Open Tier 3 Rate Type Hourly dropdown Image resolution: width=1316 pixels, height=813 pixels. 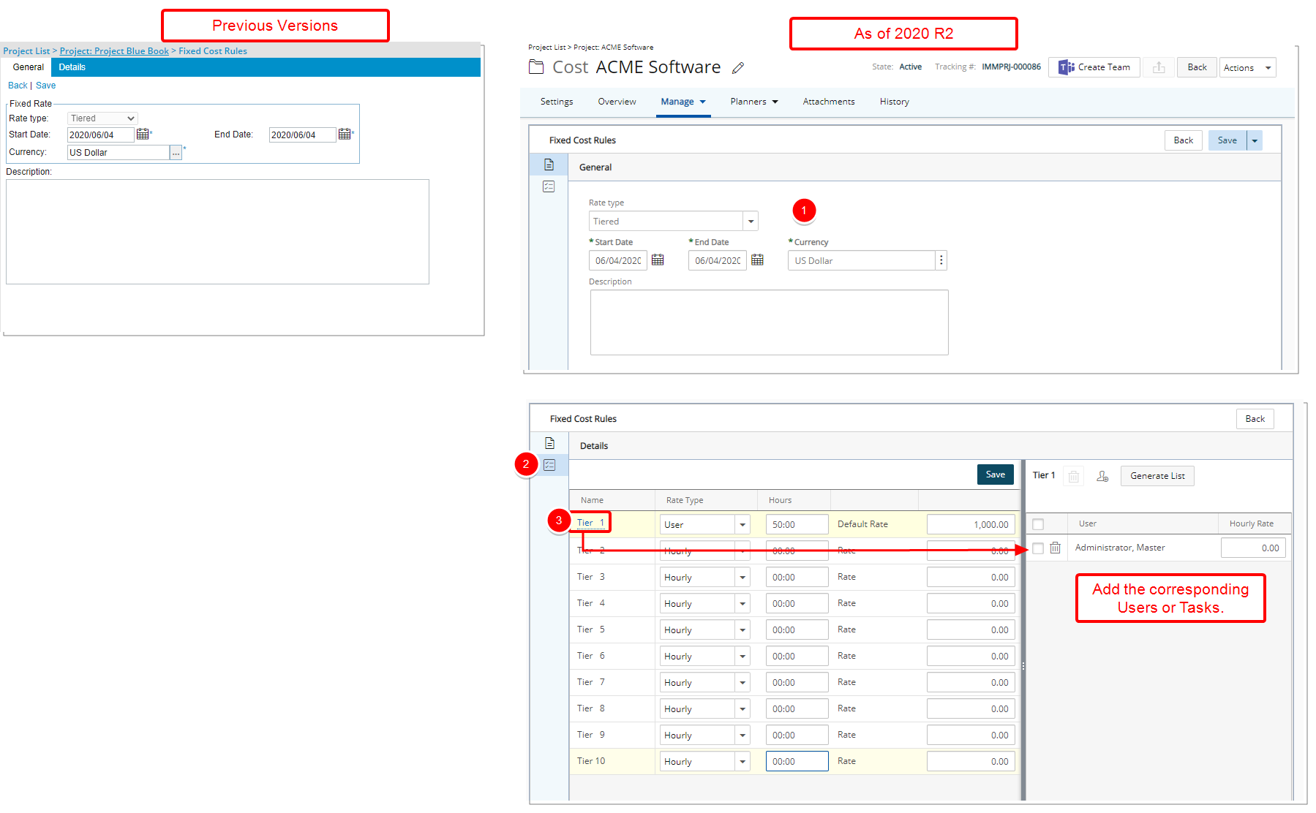[x=742, y=577]
